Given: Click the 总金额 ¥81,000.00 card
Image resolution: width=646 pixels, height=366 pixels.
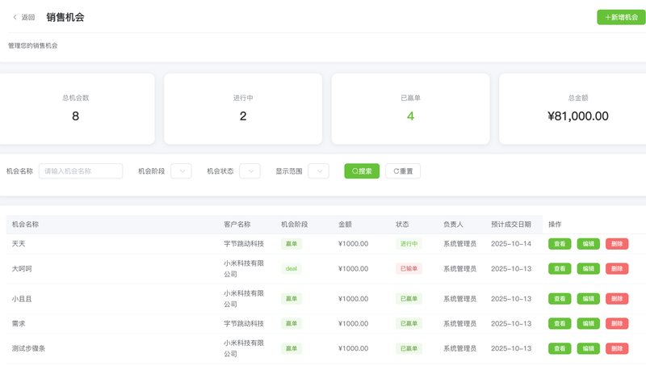Looking at the screenshot, I should [x=573, y=109].
